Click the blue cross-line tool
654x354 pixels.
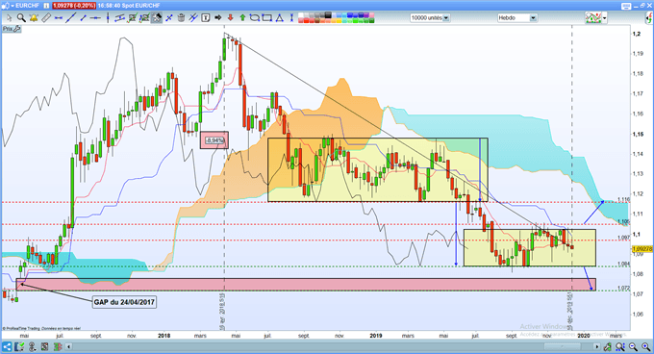[x=169, y=18]
